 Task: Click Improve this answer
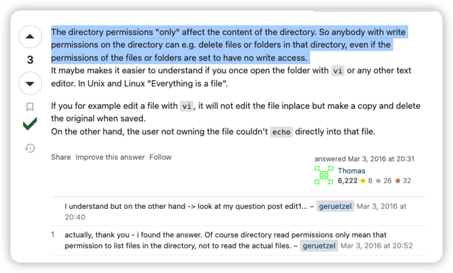click(110, 157)
